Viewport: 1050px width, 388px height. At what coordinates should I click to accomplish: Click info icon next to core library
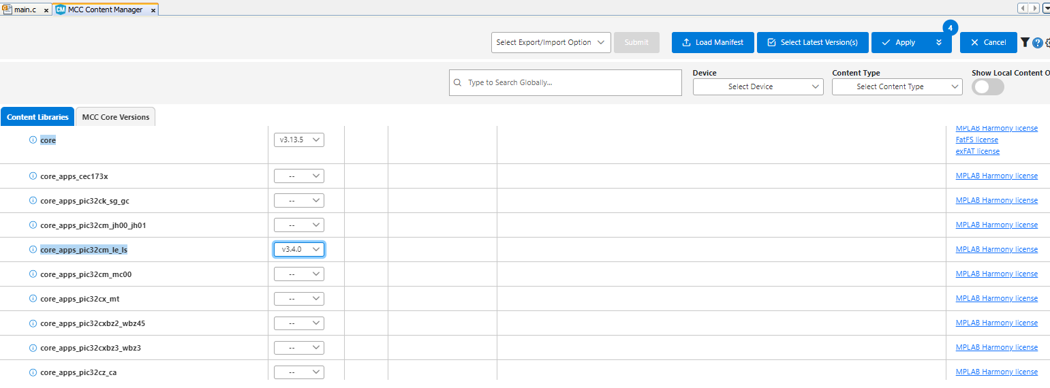(x=33, y=140)
